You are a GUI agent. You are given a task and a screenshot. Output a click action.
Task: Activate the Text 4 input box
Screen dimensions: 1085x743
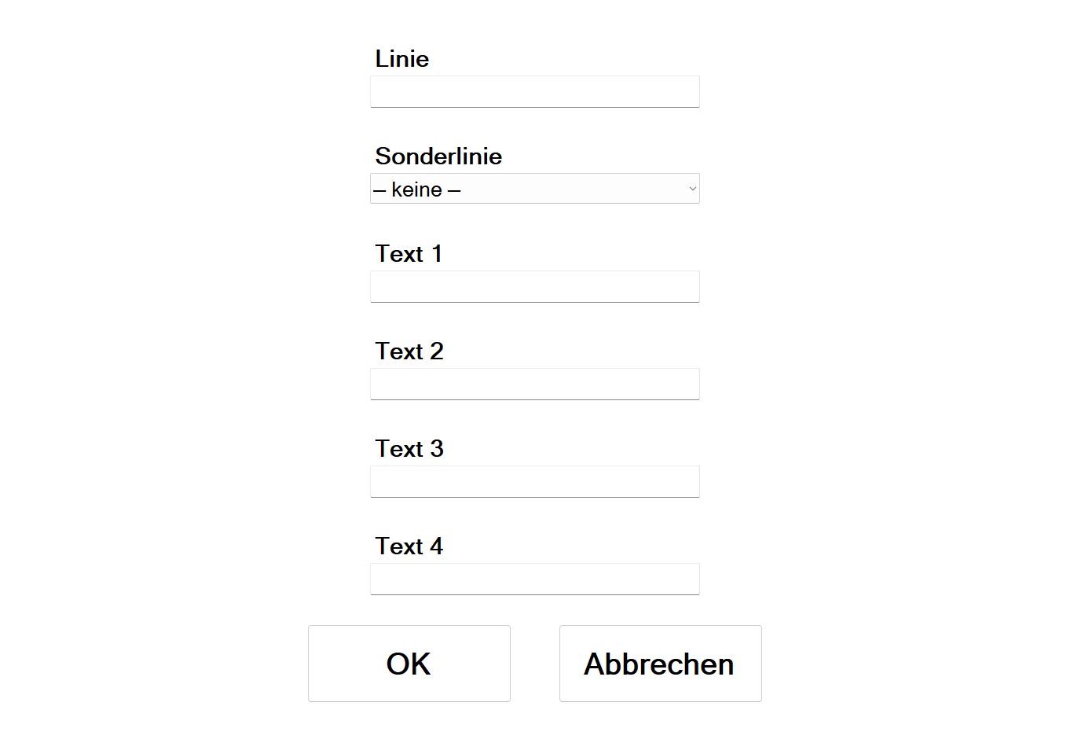click(x=534, y=579)
